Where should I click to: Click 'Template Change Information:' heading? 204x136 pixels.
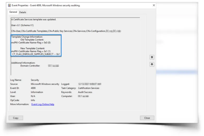click(x=27, y=37)
